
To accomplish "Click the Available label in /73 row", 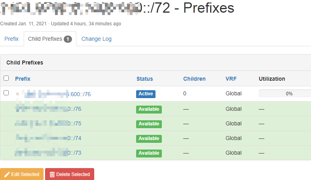I will (149, 153).
